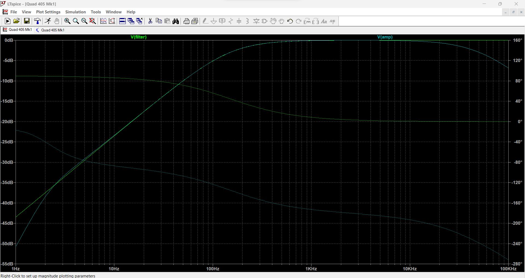Run the simulation with the running man icon

48,21
